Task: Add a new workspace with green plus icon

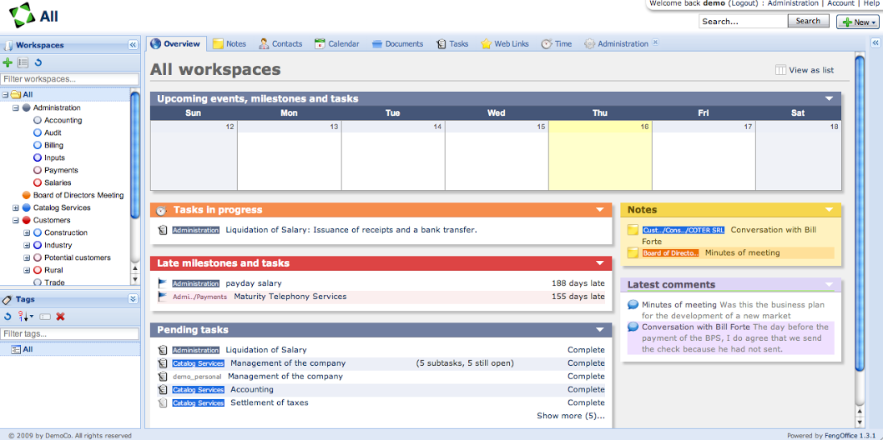Action: point(8,63)
